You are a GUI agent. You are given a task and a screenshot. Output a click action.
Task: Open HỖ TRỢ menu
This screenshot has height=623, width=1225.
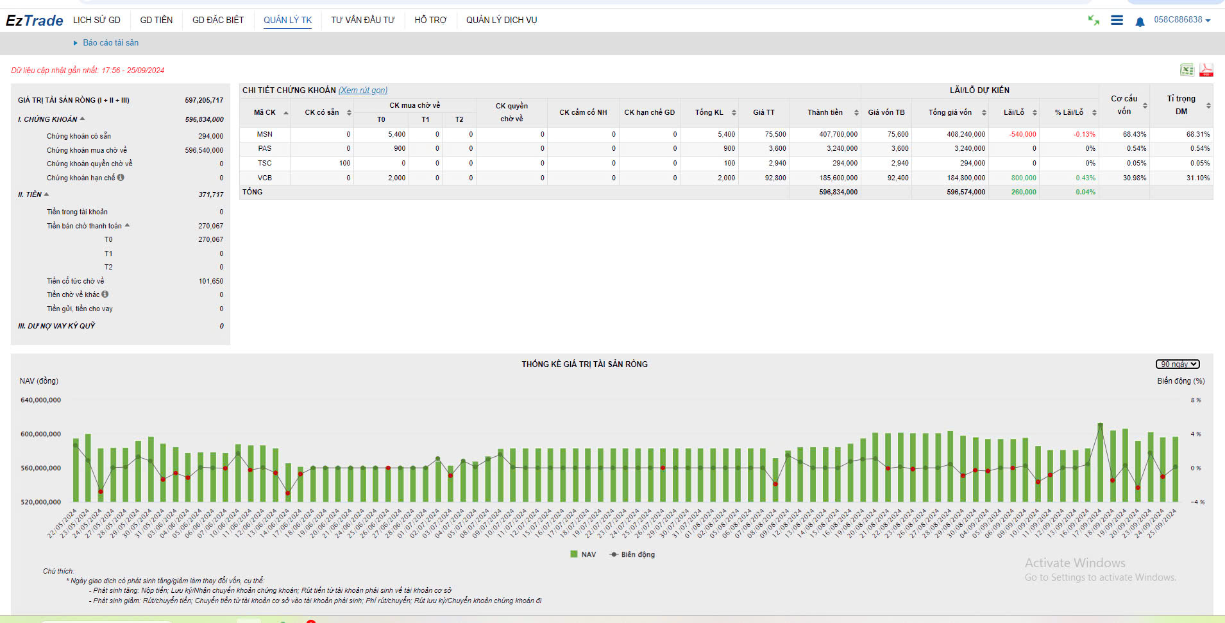(x=430, y=20)
